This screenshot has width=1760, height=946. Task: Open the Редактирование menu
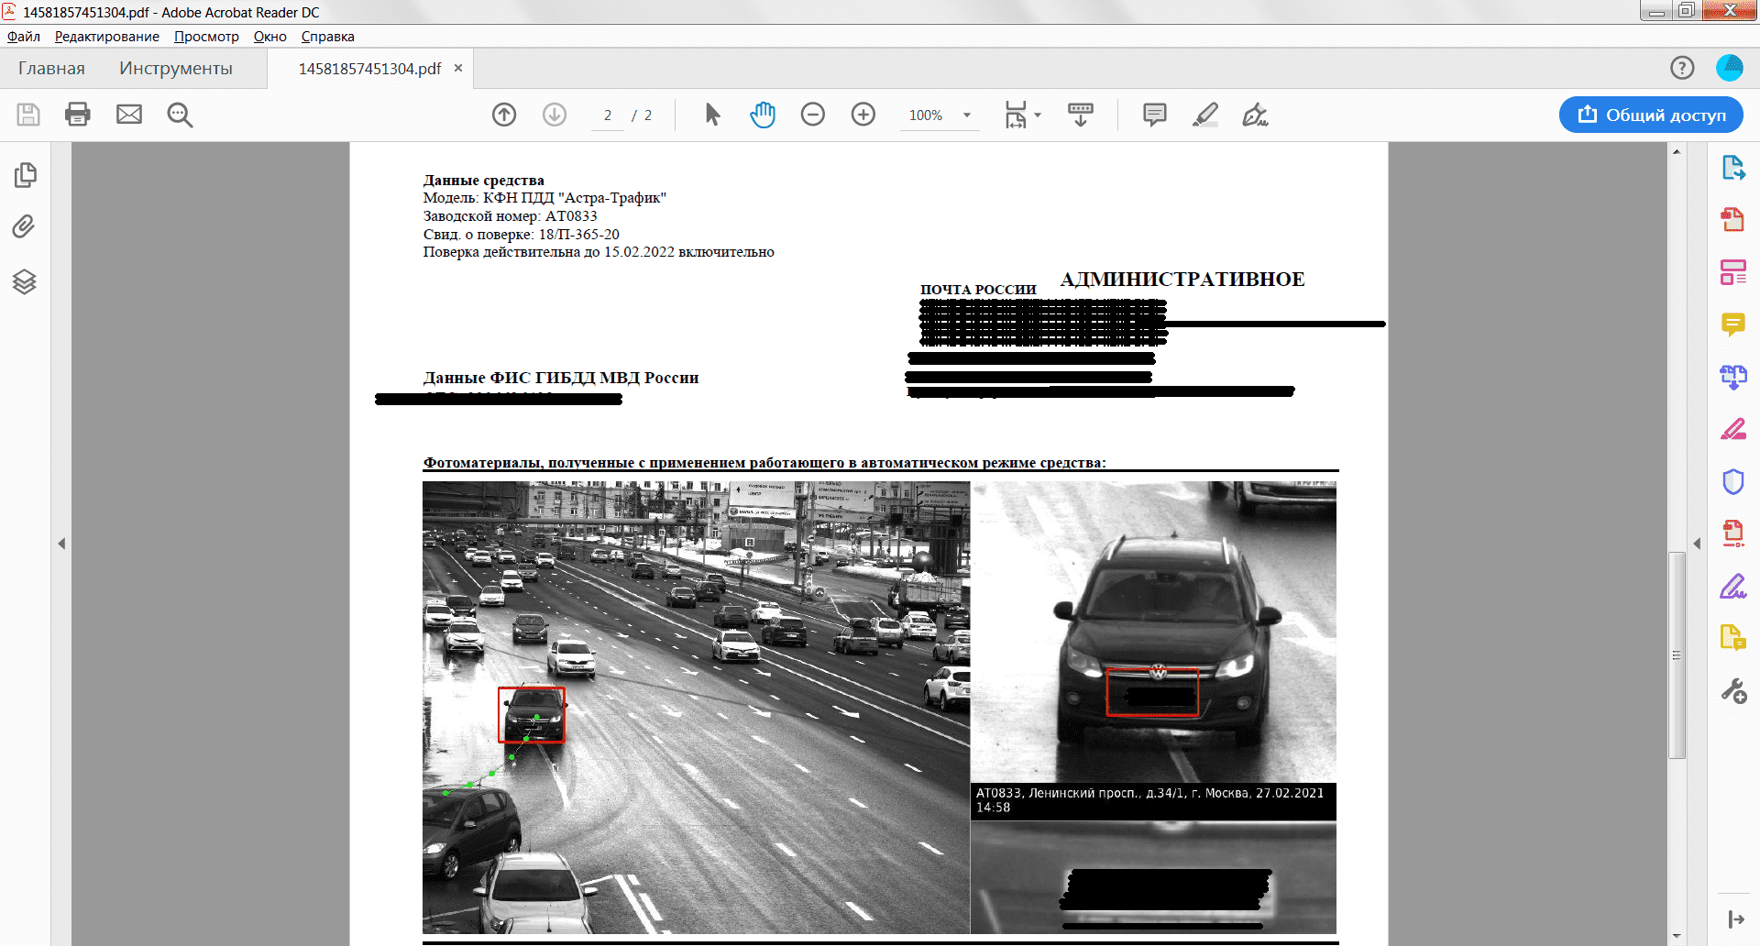[106, 37]
